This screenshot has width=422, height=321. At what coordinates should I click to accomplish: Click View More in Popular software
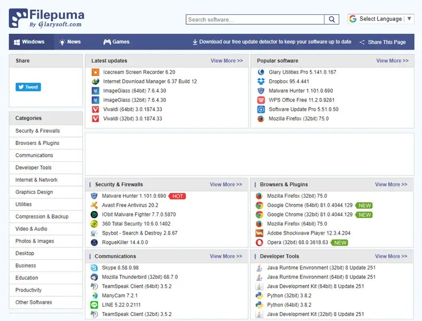[392, 61]
